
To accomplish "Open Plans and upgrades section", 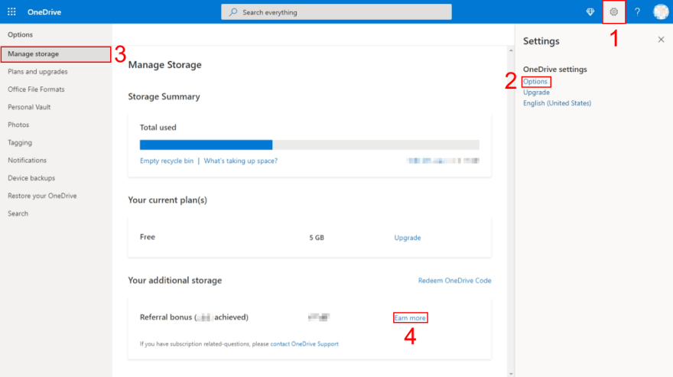I will coord(37,72).
